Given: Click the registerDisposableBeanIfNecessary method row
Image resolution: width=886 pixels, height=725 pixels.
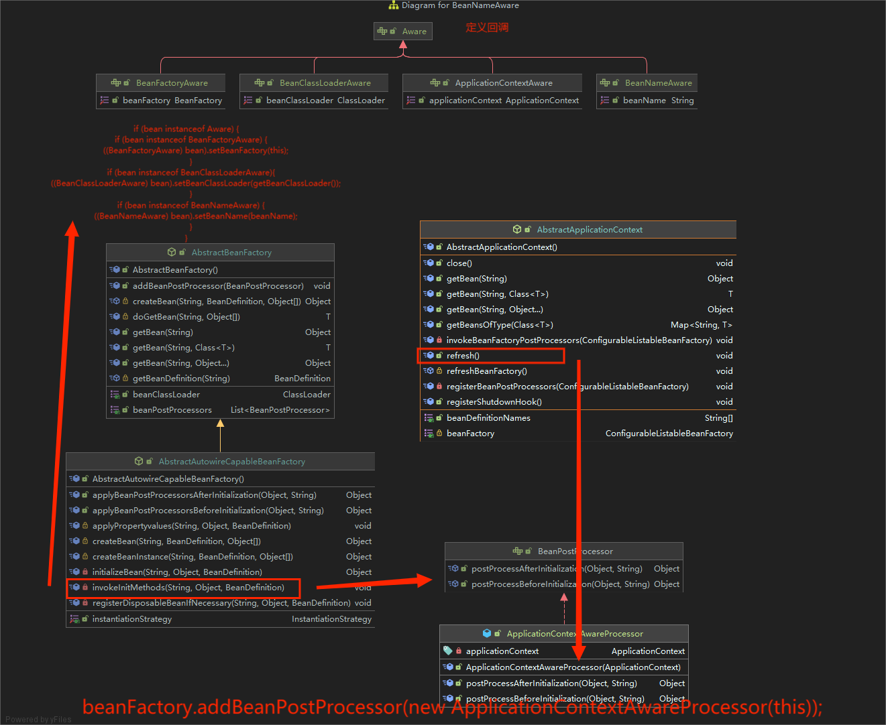Looking at the screenshot, I should (220, 602).
